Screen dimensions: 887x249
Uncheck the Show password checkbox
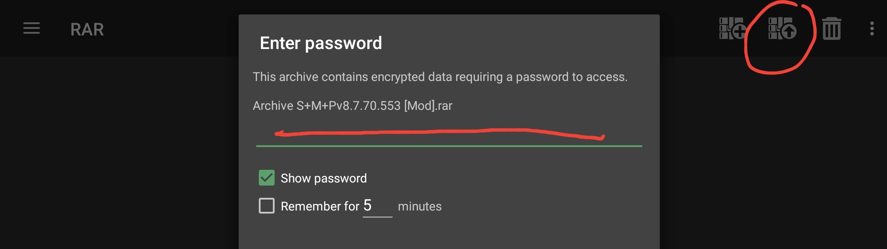point(267,178)
